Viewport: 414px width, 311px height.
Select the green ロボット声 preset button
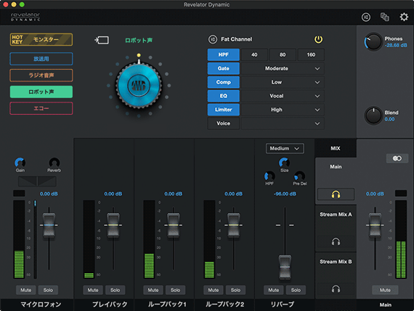(41, 92)
